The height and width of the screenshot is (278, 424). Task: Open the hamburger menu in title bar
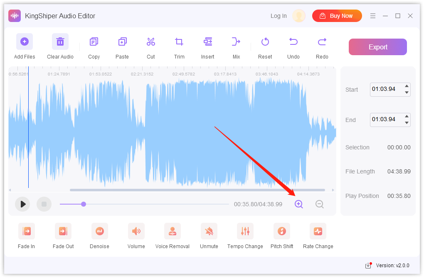373,16
